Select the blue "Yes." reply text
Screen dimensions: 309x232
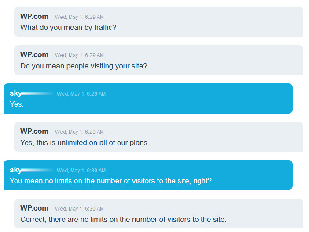point(17,104)
